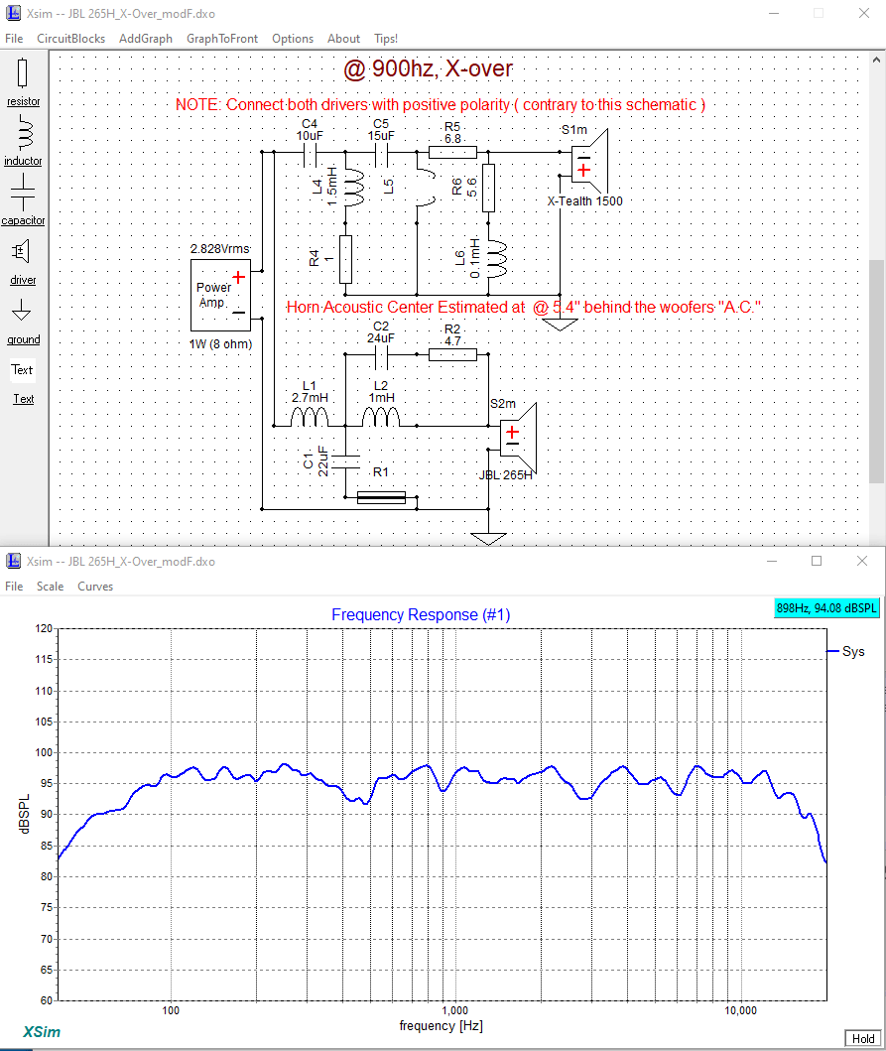The width and height of the screenshot is (886, 1051).
Task: Open the File menu in schematic window
Action: coord(14,39)
